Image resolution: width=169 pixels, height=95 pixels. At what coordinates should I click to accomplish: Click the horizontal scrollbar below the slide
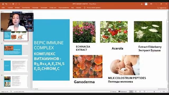pyautogui.click(x=98, y=89)
